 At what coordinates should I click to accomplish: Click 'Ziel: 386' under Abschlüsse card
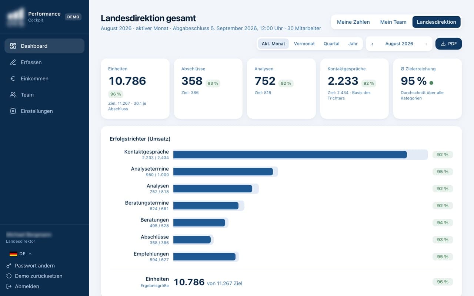coord(190,92)
